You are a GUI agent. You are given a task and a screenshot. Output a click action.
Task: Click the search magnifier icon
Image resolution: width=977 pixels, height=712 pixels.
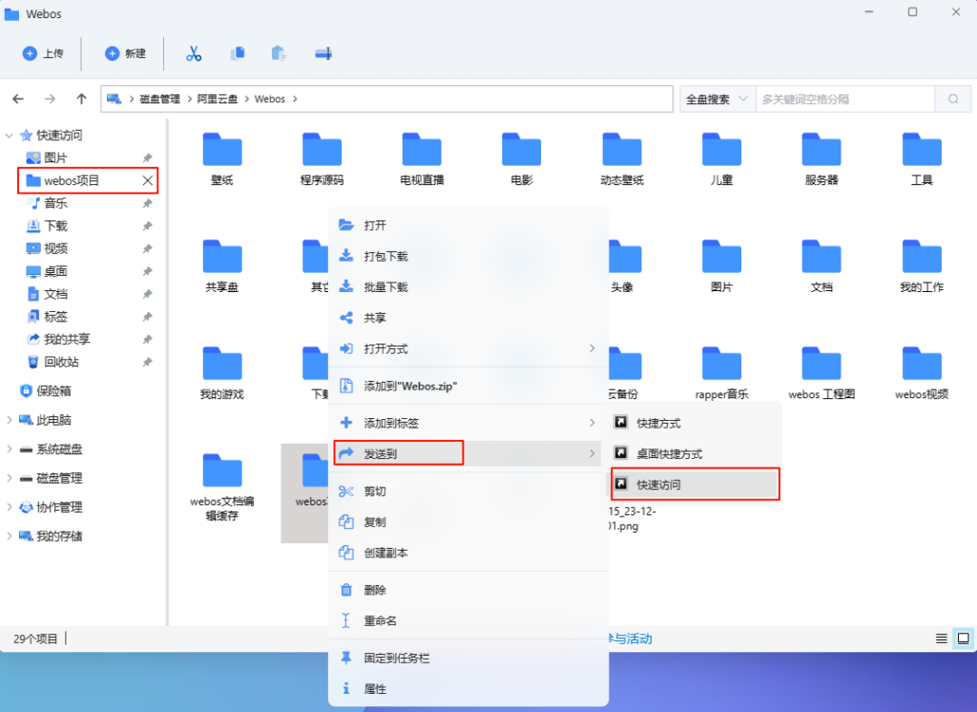953,98
